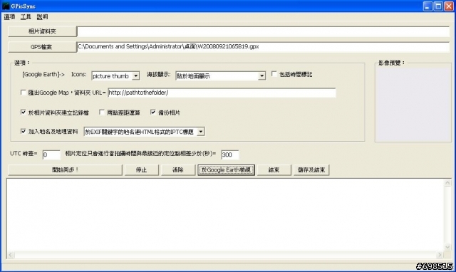Click the UTC 時差 input field
This screenshot has width=456, height=272.
51,155
